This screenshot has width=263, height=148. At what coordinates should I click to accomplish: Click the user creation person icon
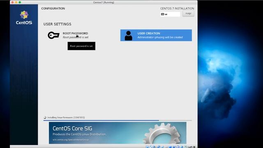pyautogui.click(x=129, y=35)
